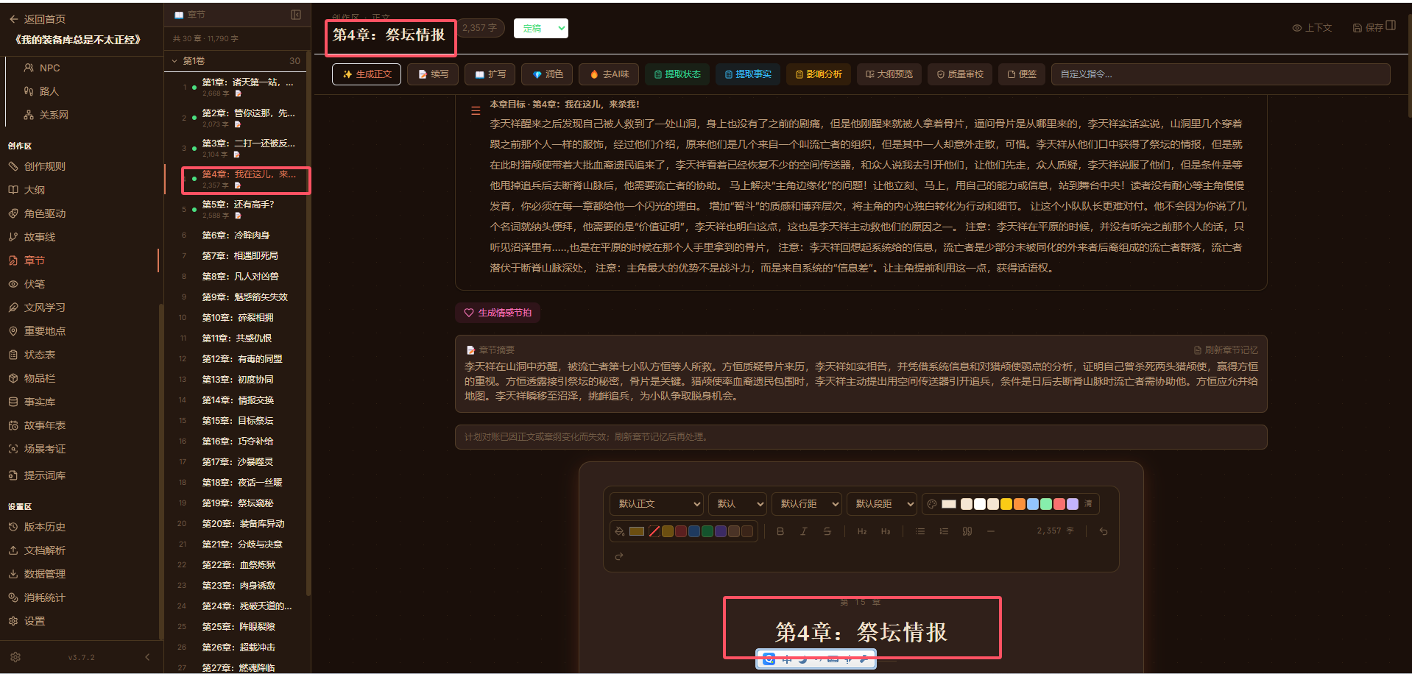Image resolution: width=1412 pixels, height=674 pixels.
Task: Toggle the side panel icon beside 保存
Action: click(x=1391, y=26)
